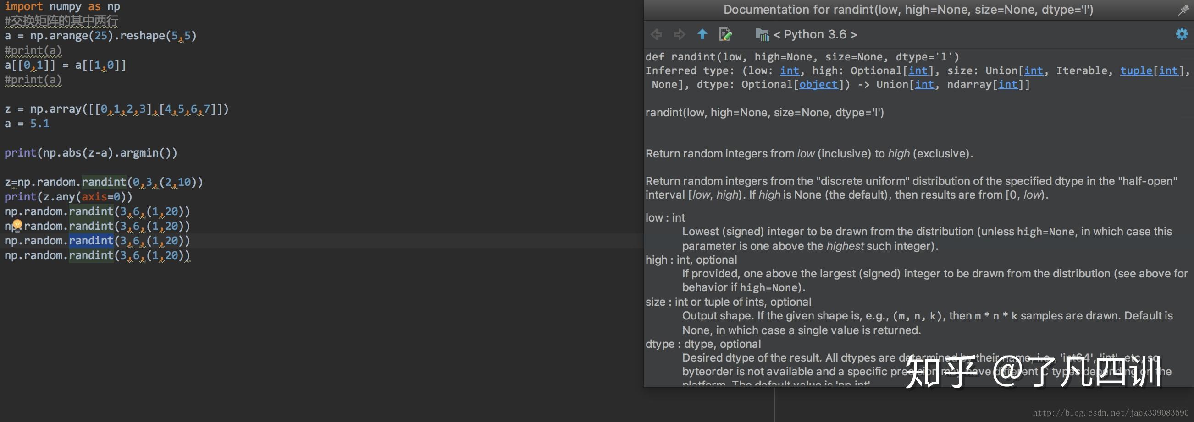Switch documentation to another Python version
The image size is (1194, 422).
click(814, 34)
